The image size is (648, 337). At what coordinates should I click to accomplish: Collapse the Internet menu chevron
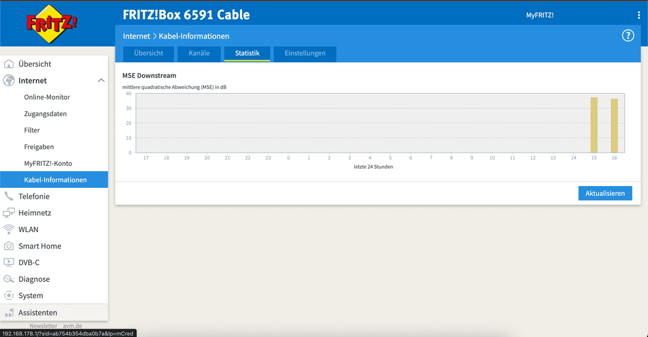point(101,80)
